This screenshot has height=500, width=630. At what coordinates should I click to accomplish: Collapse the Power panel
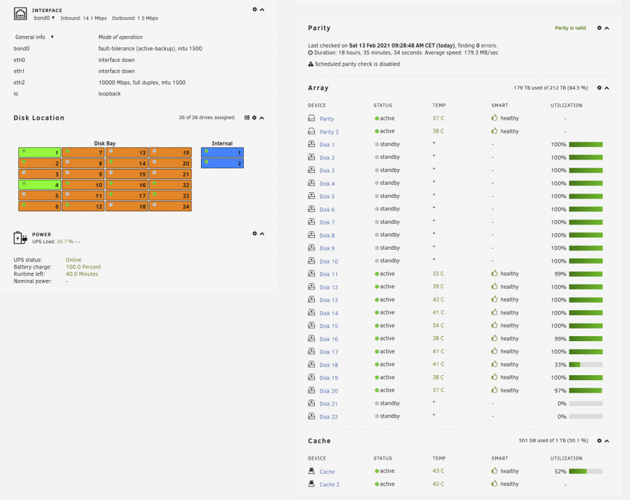pos(262,234)
